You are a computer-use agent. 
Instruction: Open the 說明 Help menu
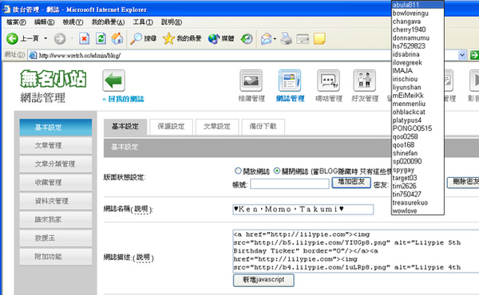(172, 22)
